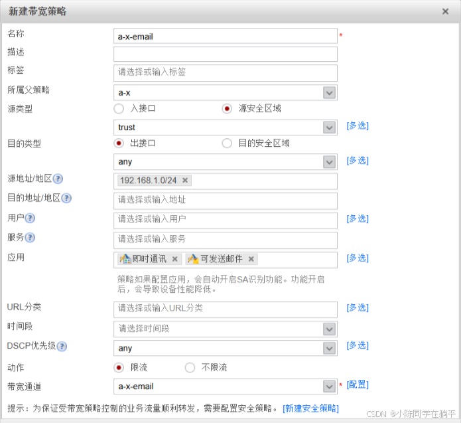Screen dimensions: 461x423
Task: Select 源安全区域 radio button
Action: [227, 109]
